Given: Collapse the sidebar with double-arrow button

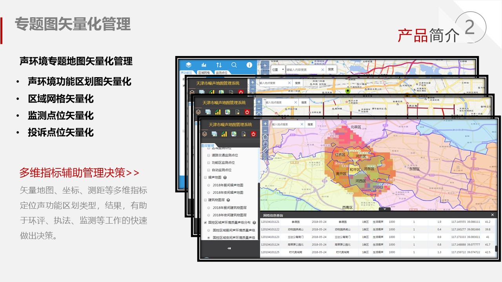Looking at the screenshot, I should [229, 248].
